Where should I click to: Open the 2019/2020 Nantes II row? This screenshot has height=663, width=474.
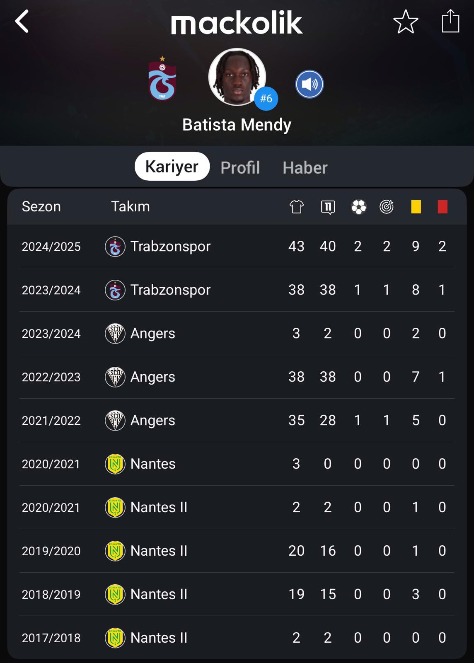[x=237, y=551]
